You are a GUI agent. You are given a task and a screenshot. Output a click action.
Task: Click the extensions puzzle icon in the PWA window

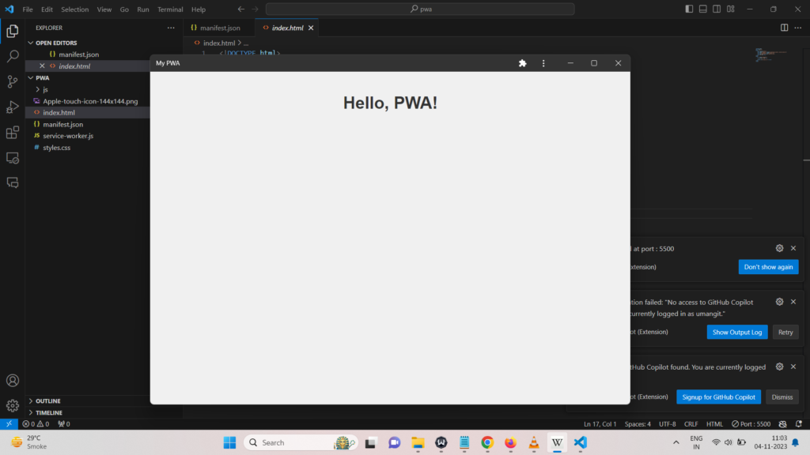click(522, 62)
